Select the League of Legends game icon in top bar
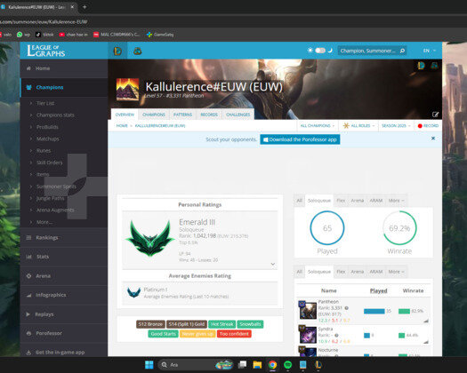The width and height of the screenshot is (467, 373). (117, 51)
